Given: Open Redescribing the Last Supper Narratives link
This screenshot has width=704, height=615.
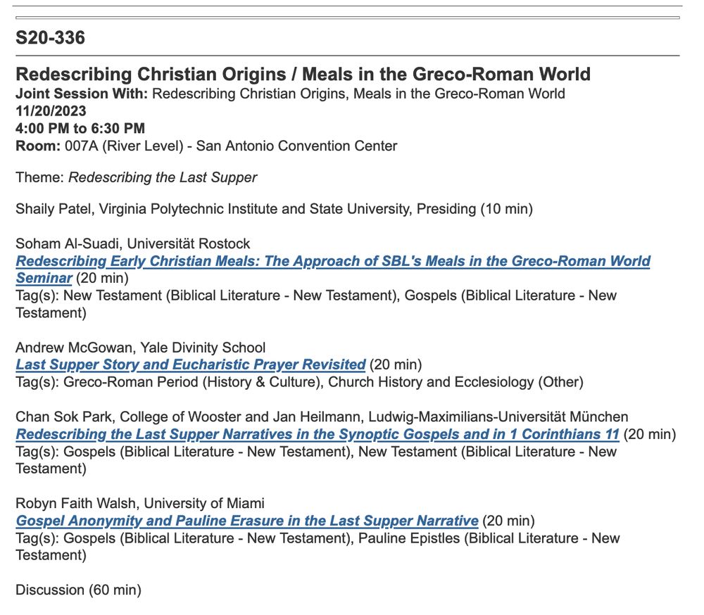Looking at the screenshot, I should click(317, 434).
